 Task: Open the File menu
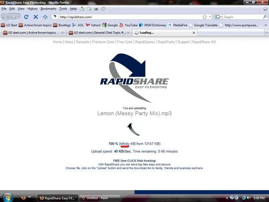pyautogui.click(x=4, y=8)
